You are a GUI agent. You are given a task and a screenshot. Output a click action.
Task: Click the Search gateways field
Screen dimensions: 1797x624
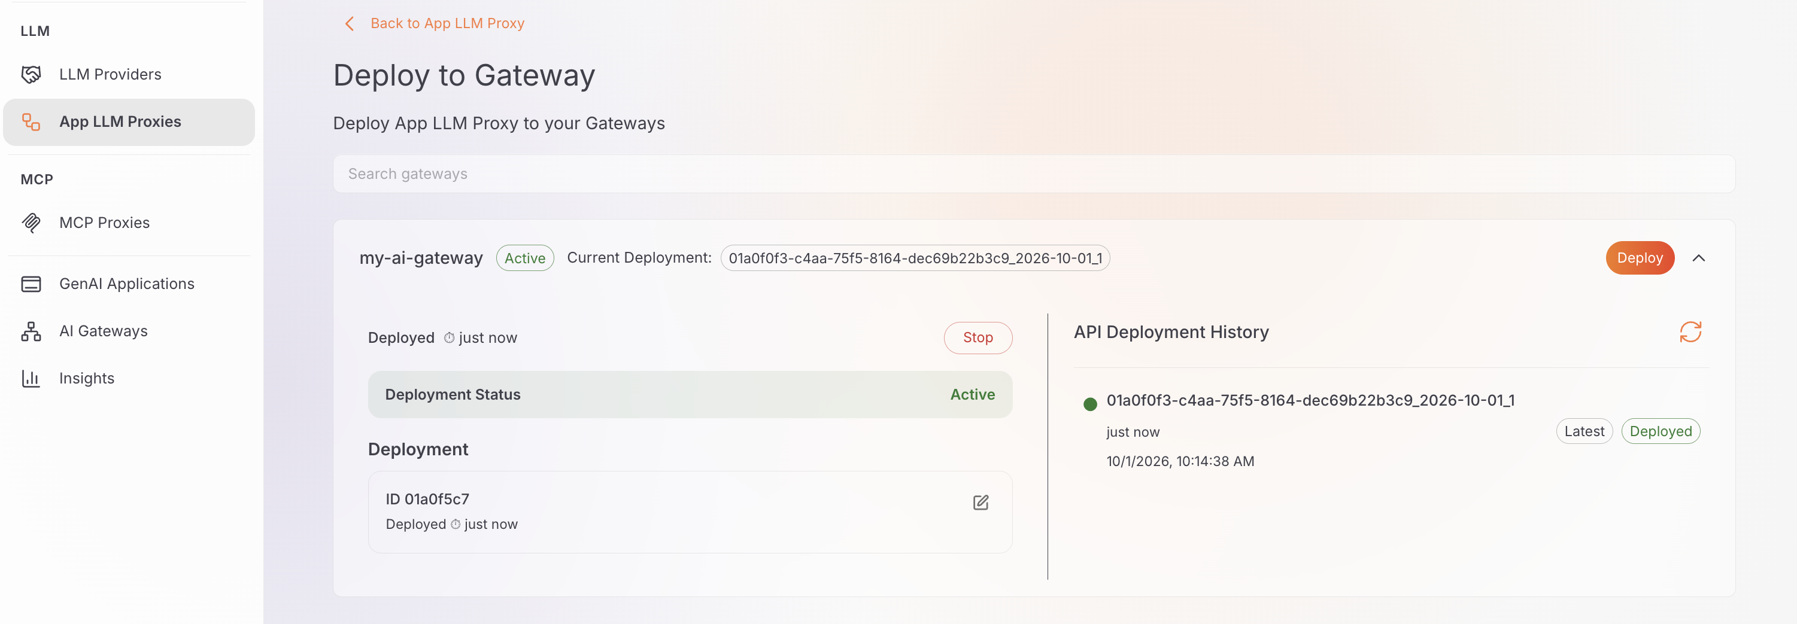coord(1034,174)
